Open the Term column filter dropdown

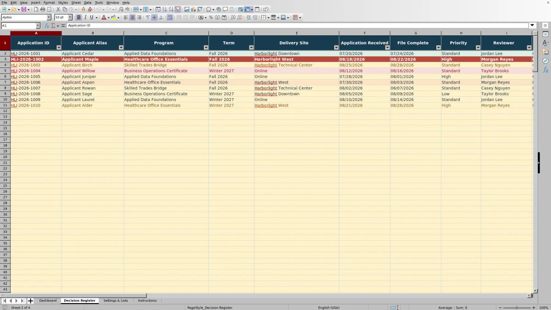click(251, 47)
